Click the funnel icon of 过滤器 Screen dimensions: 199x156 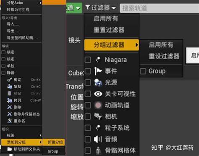[x=88, y=8]
